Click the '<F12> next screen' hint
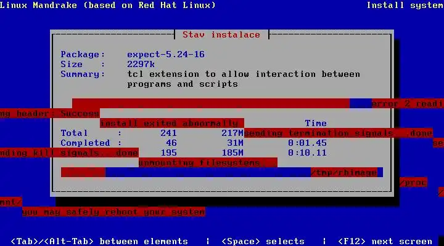The image size is (444, 246). [385, 241]
